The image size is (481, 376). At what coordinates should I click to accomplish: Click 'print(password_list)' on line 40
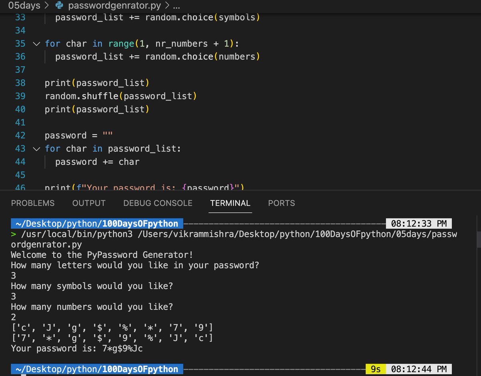click(97, 109)
